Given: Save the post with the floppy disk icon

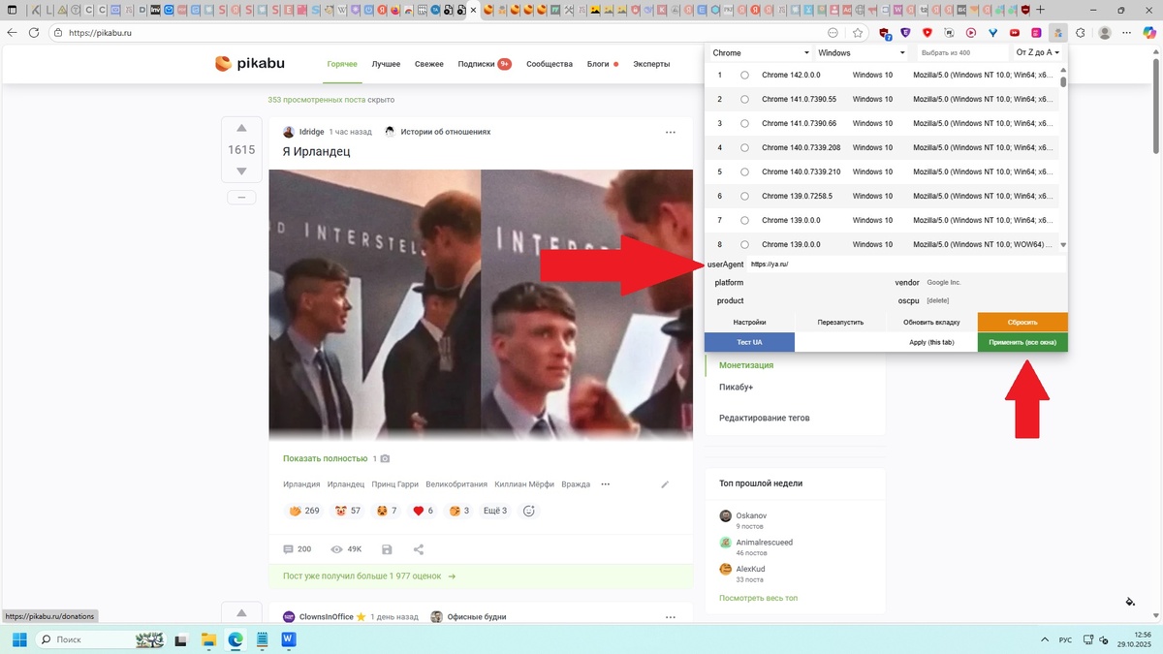Looking at the screenshot, I should point(387,549).
